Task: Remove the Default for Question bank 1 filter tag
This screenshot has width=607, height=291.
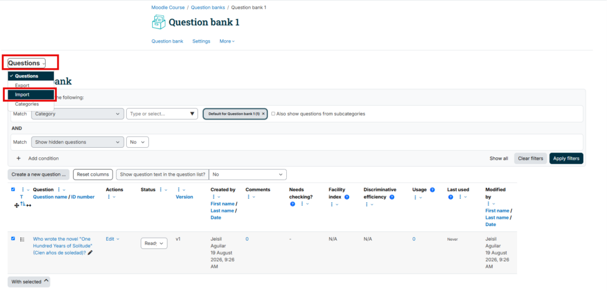Action: [263, 114]
